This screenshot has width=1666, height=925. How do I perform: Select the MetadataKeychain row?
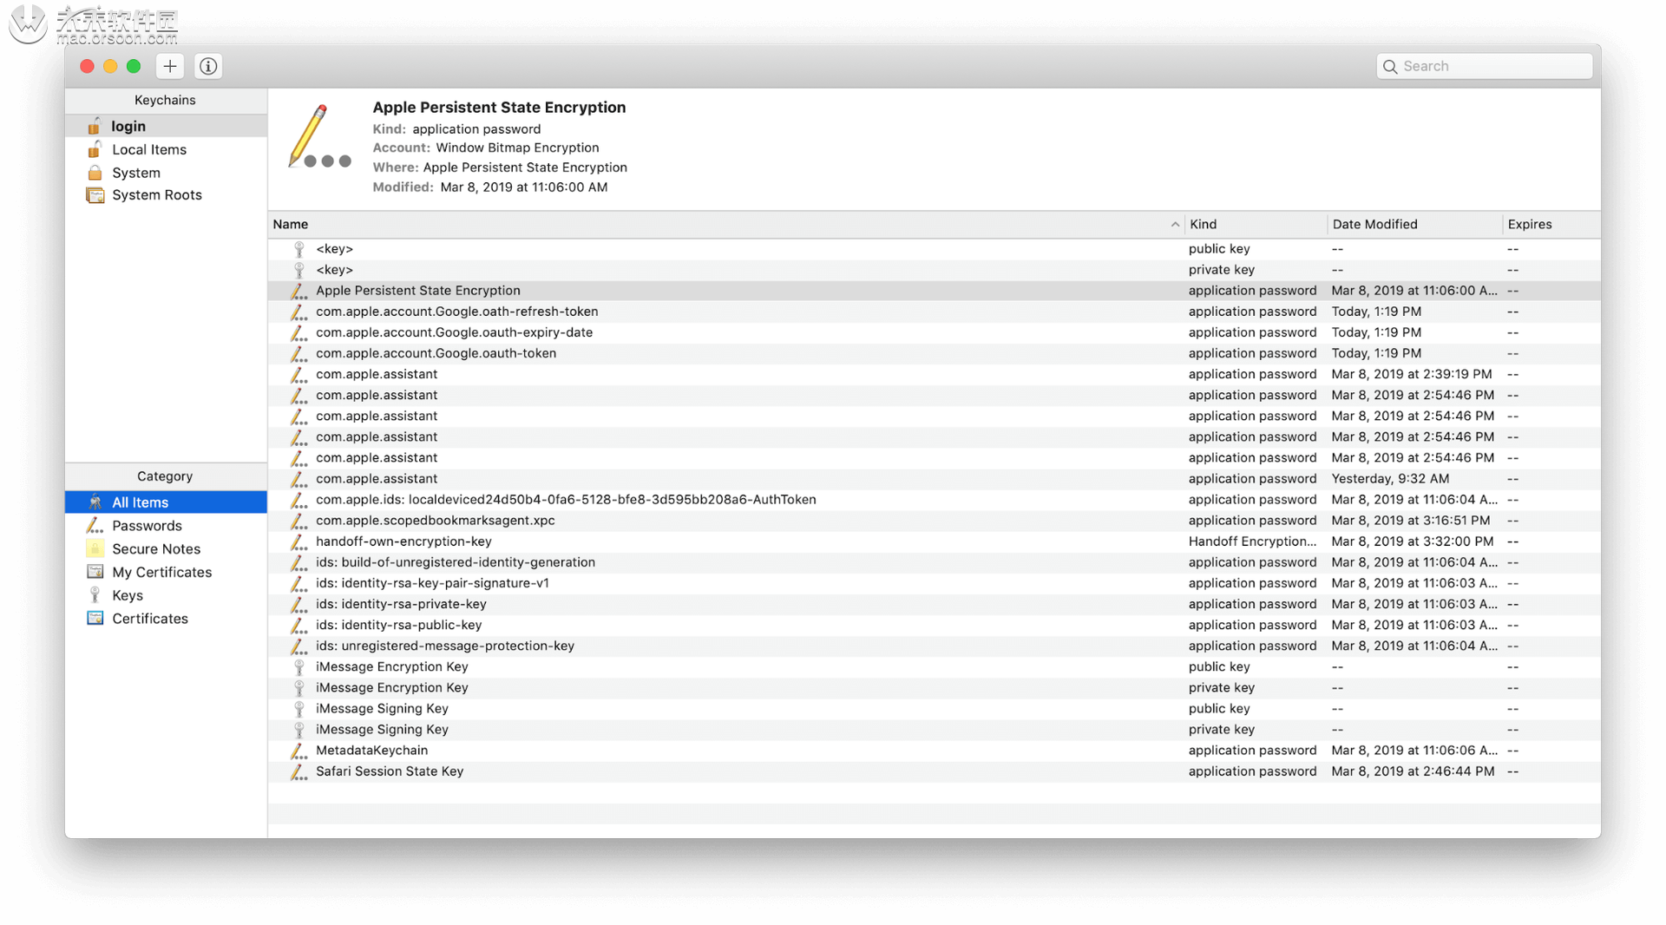tap(935, 751)
